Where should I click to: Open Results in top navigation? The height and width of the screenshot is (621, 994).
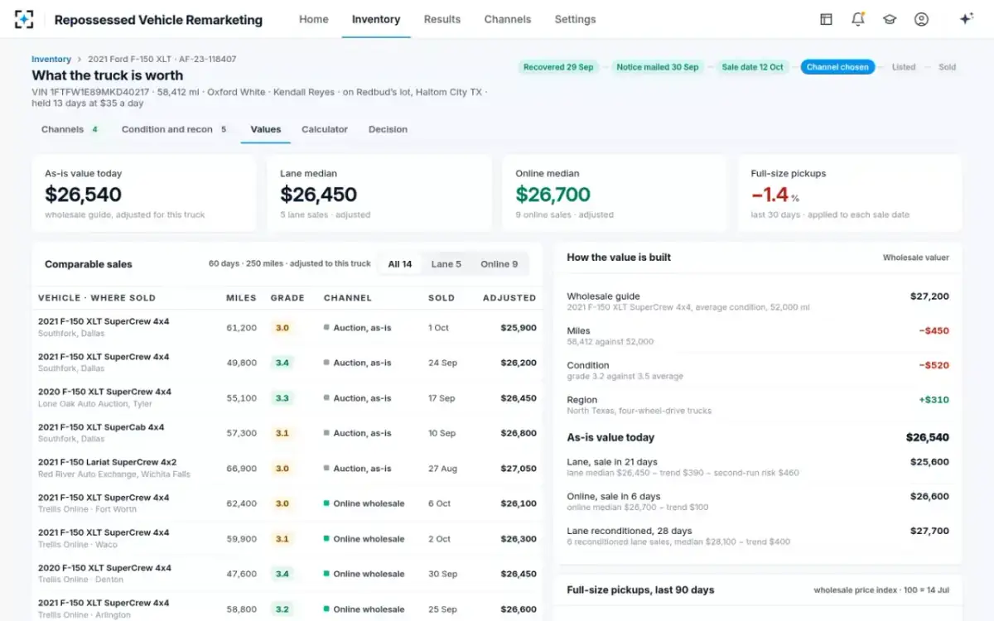442,19
